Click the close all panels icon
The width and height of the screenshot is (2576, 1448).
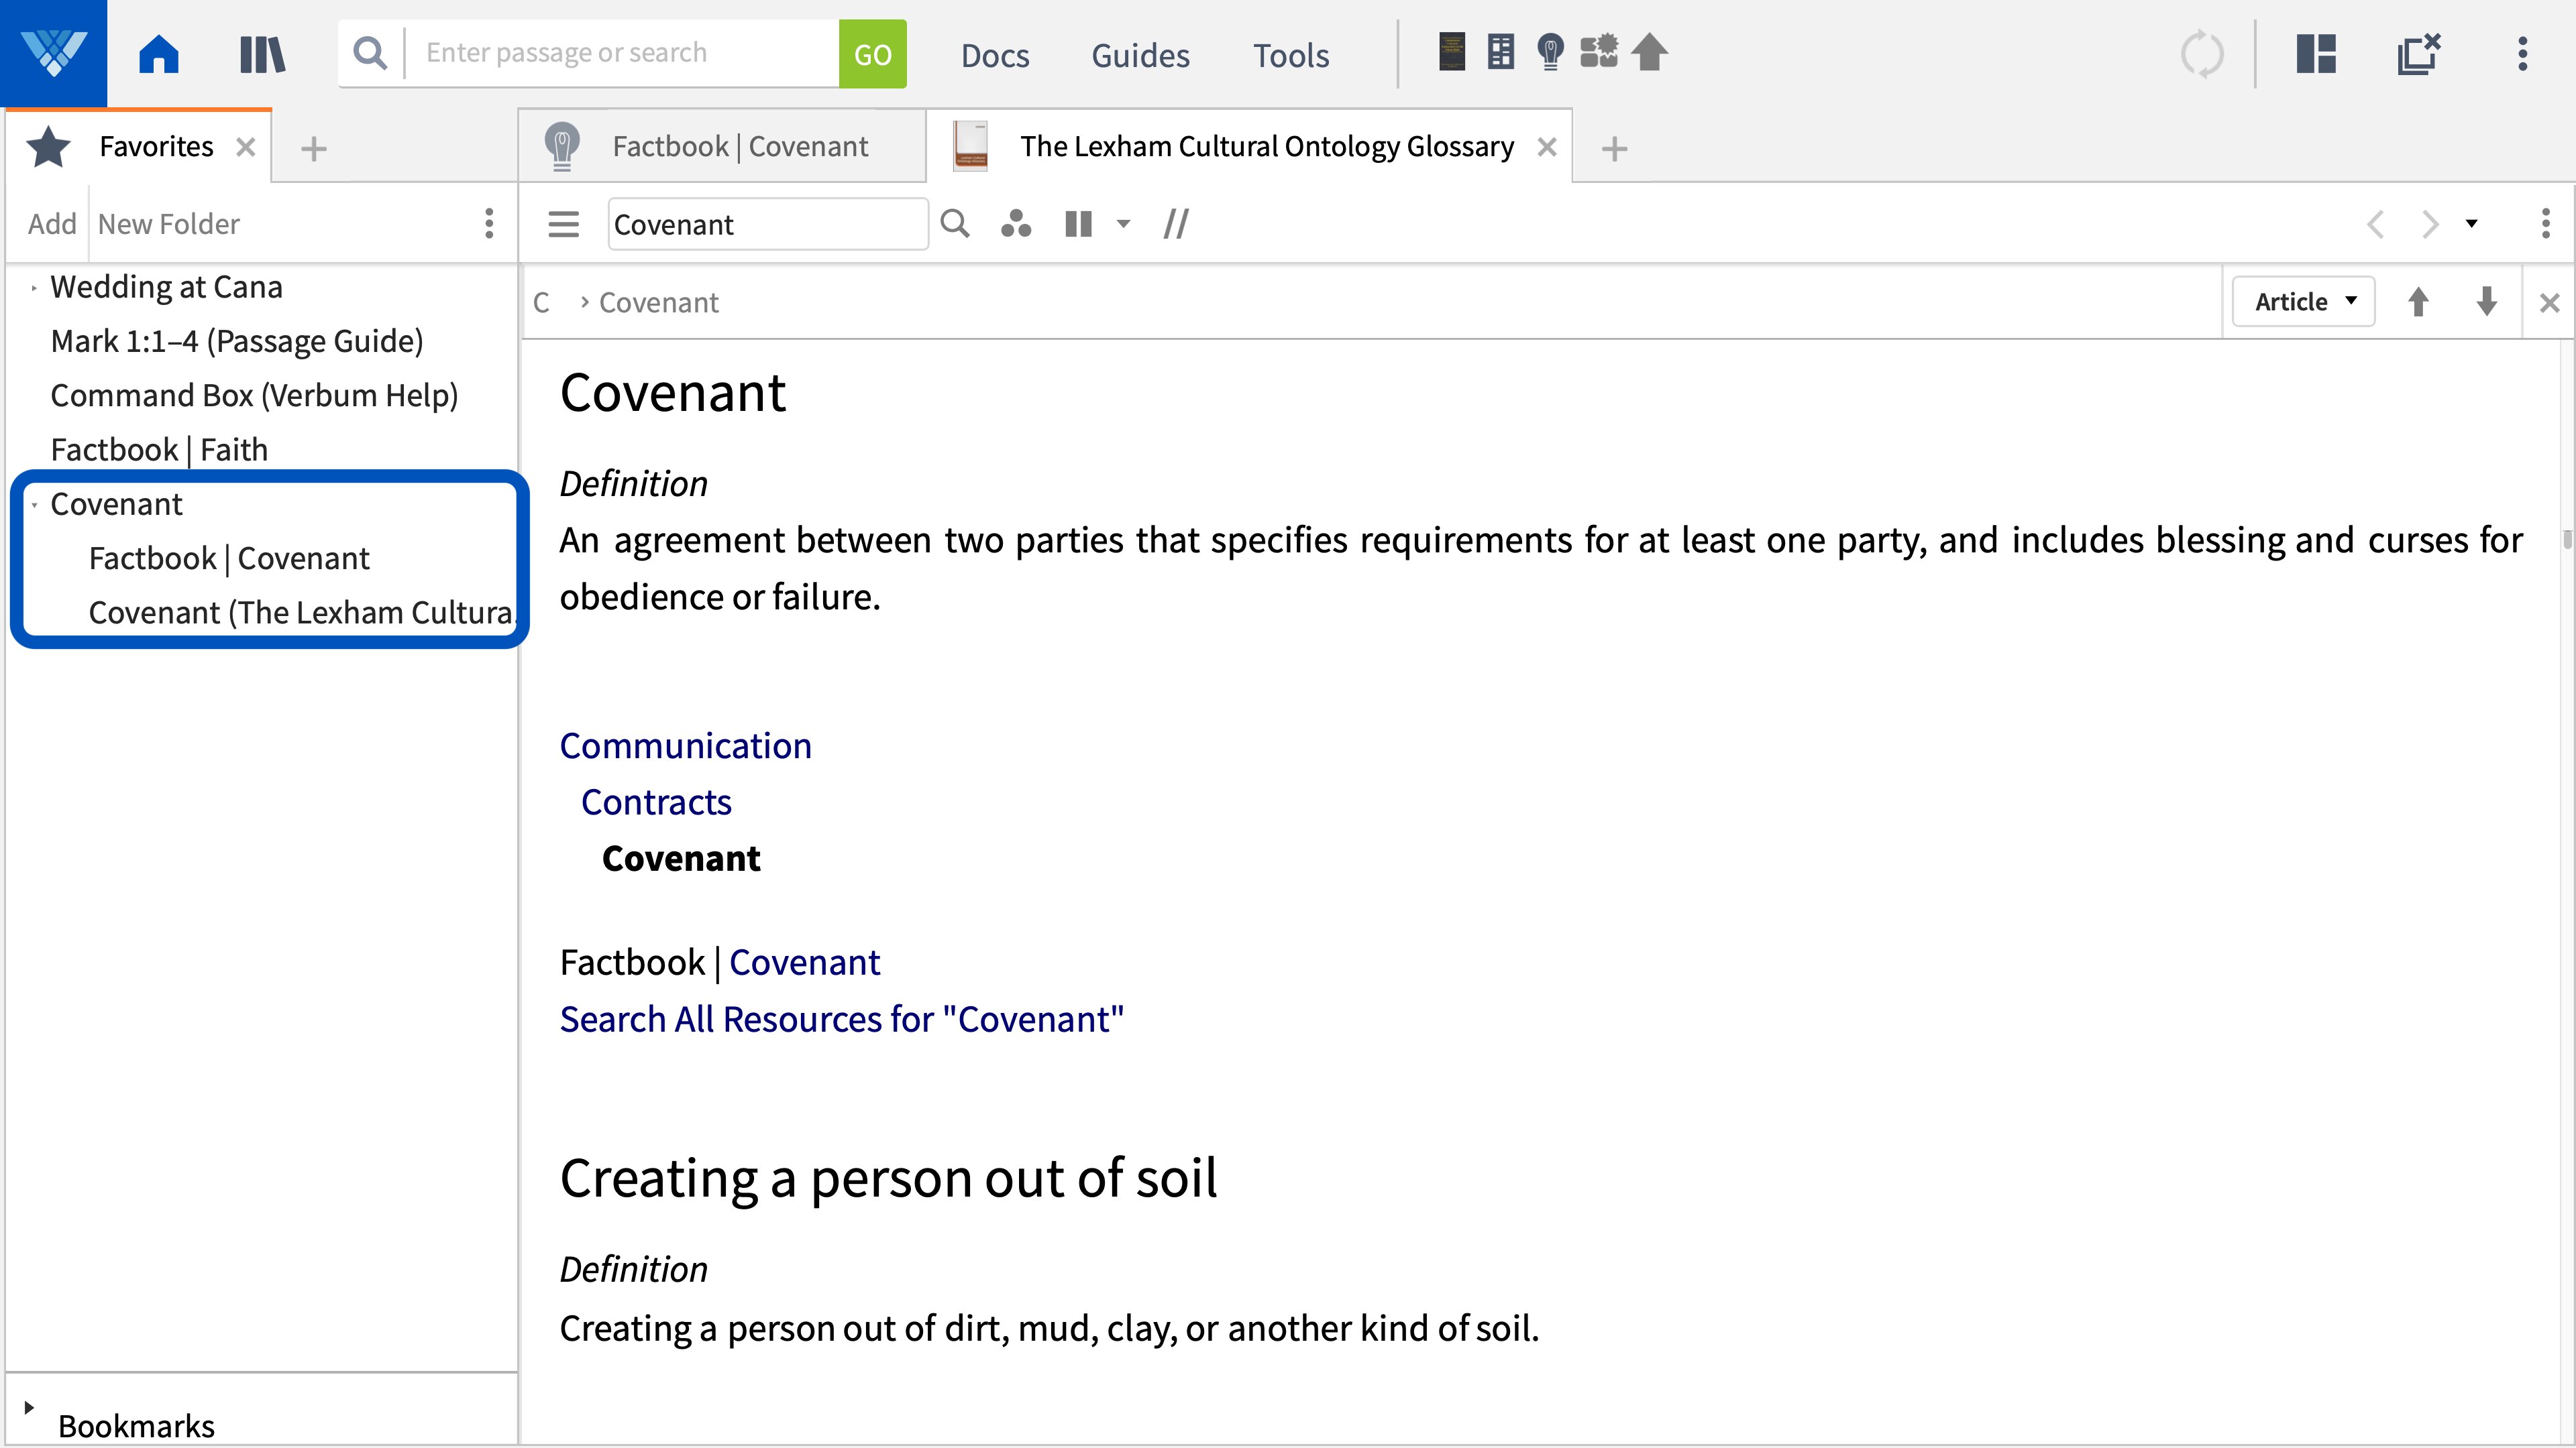2420,54
